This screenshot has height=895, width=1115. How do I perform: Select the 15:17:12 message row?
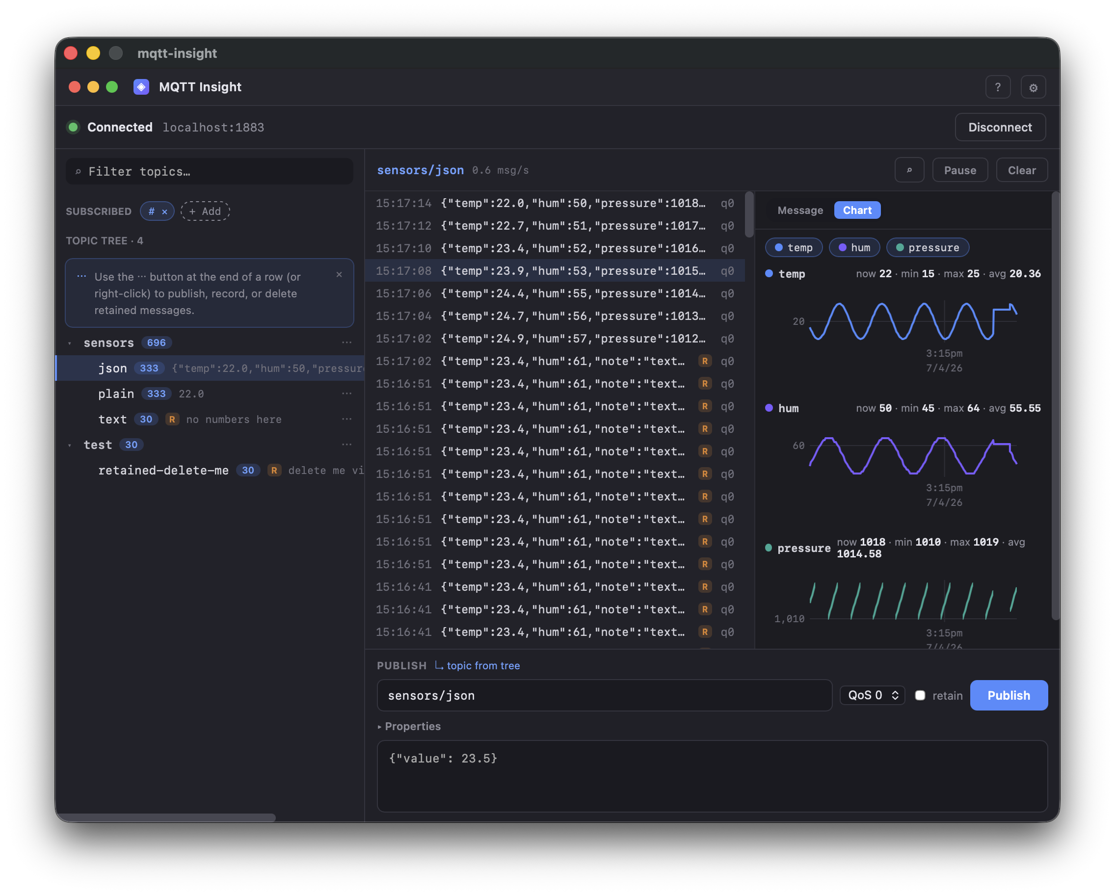point(555,226)
